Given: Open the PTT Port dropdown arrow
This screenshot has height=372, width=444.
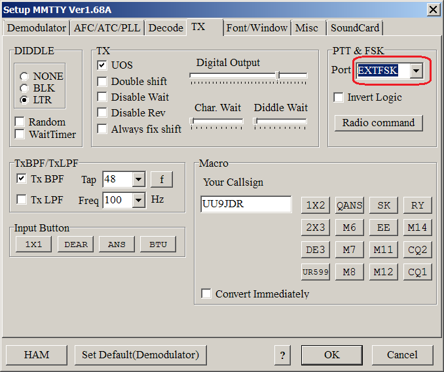Looking at the screenshot, I should pos(416,71).
